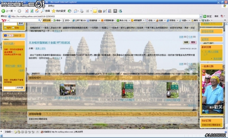Image resolution: width=228 pixels, height=138 pixels.
Task: Click the 找知識 input box
Action: point(10,88)
